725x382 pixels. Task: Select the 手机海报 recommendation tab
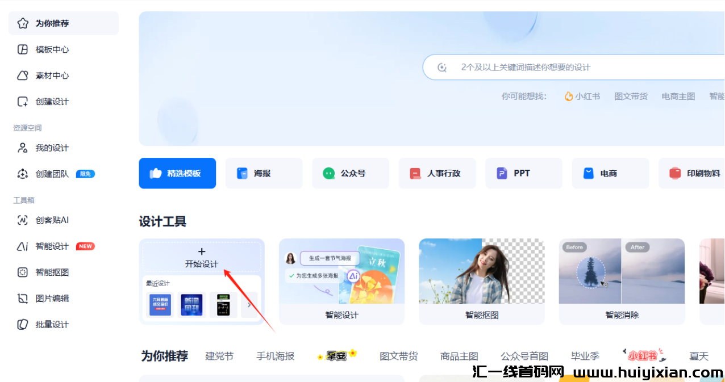coord(276,356)
